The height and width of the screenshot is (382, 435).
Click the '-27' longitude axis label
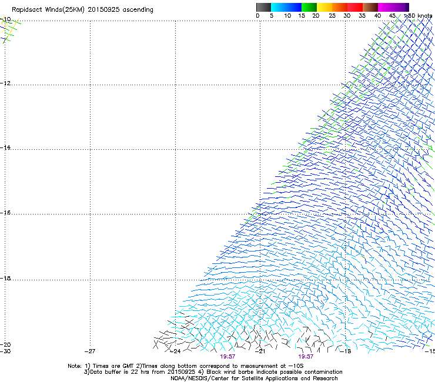[x=90, y=351]
